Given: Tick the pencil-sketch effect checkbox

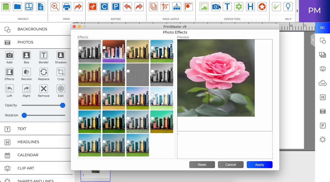Looking at the screenshot, I should click(128, 71).
